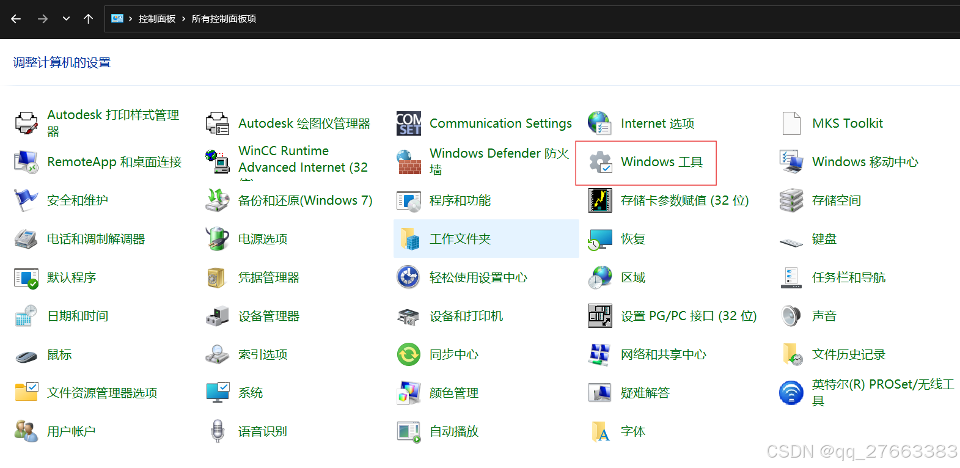Click the 控制面板 breadcrumb in address bar
This screenshot has height=468, width=960.
[x=157, y=19]
